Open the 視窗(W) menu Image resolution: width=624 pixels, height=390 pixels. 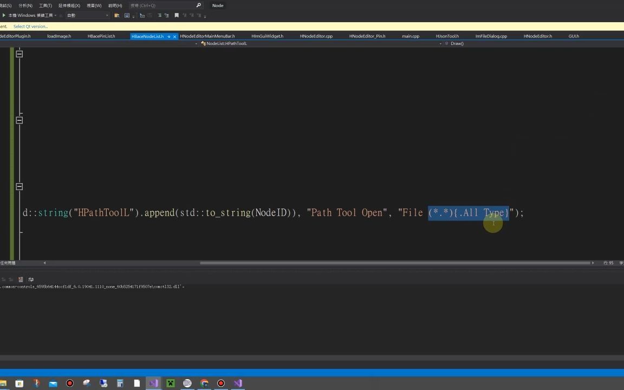(94, 5)
